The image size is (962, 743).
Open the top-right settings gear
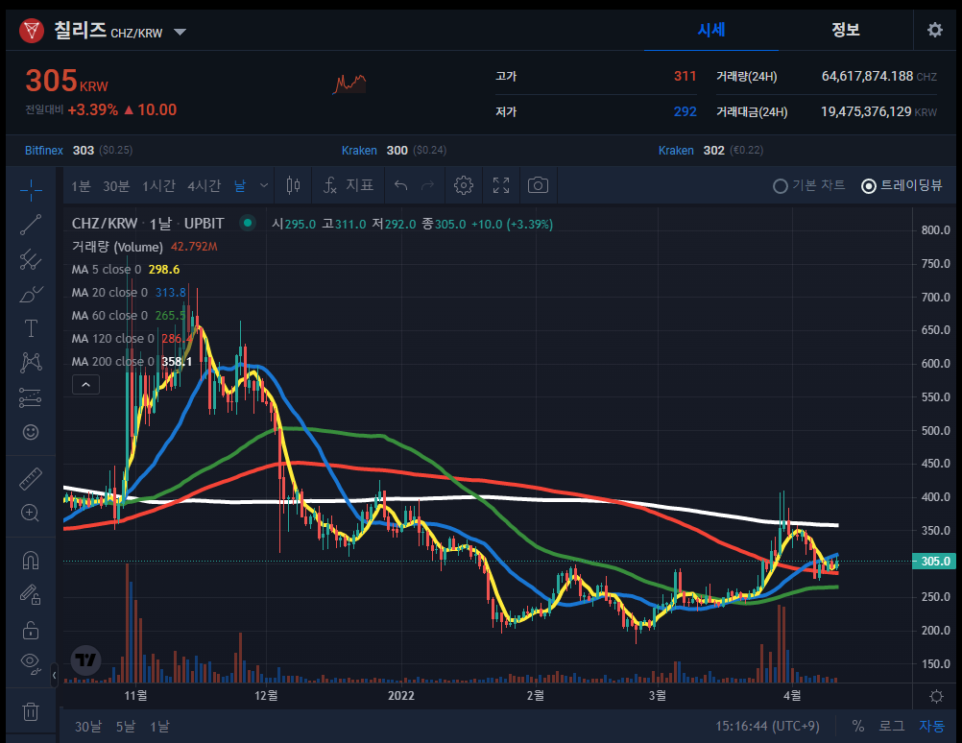[x=934, y=30]
